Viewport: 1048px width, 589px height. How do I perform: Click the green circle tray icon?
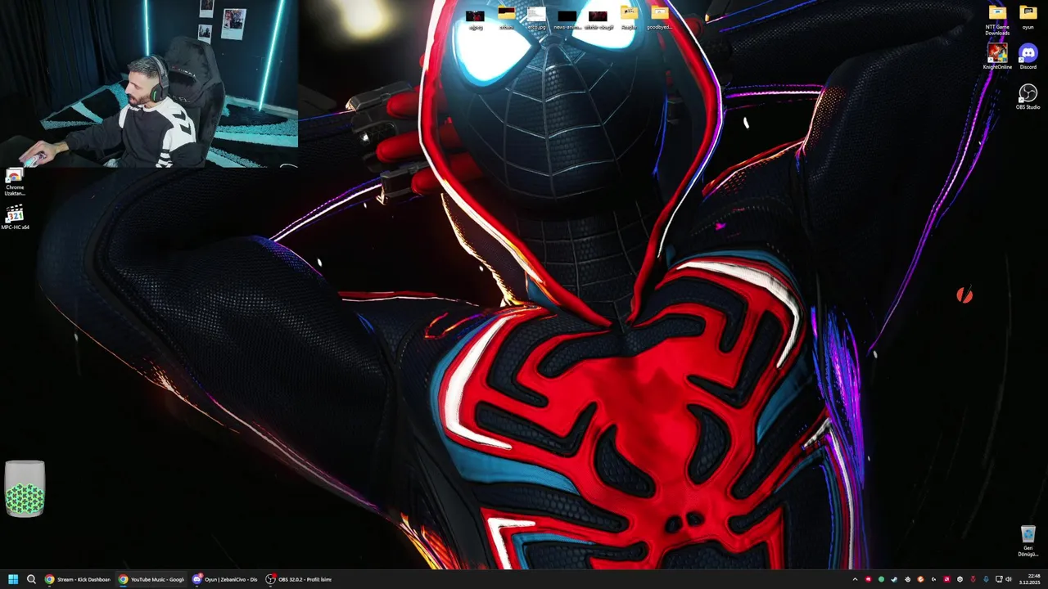tap(881, 579)
